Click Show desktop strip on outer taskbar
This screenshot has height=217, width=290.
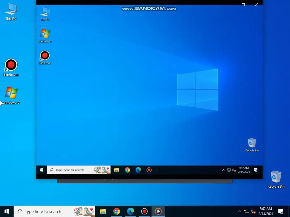[x=289, y=211]
